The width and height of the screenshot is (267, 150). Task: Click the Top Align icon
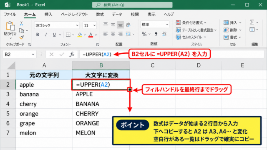point(106,24)
